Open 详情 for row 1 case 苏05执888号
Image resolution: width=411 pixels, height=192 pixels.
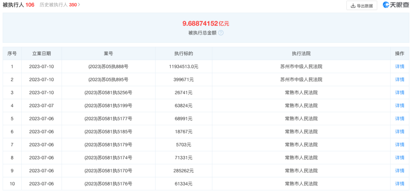(400, 67)
